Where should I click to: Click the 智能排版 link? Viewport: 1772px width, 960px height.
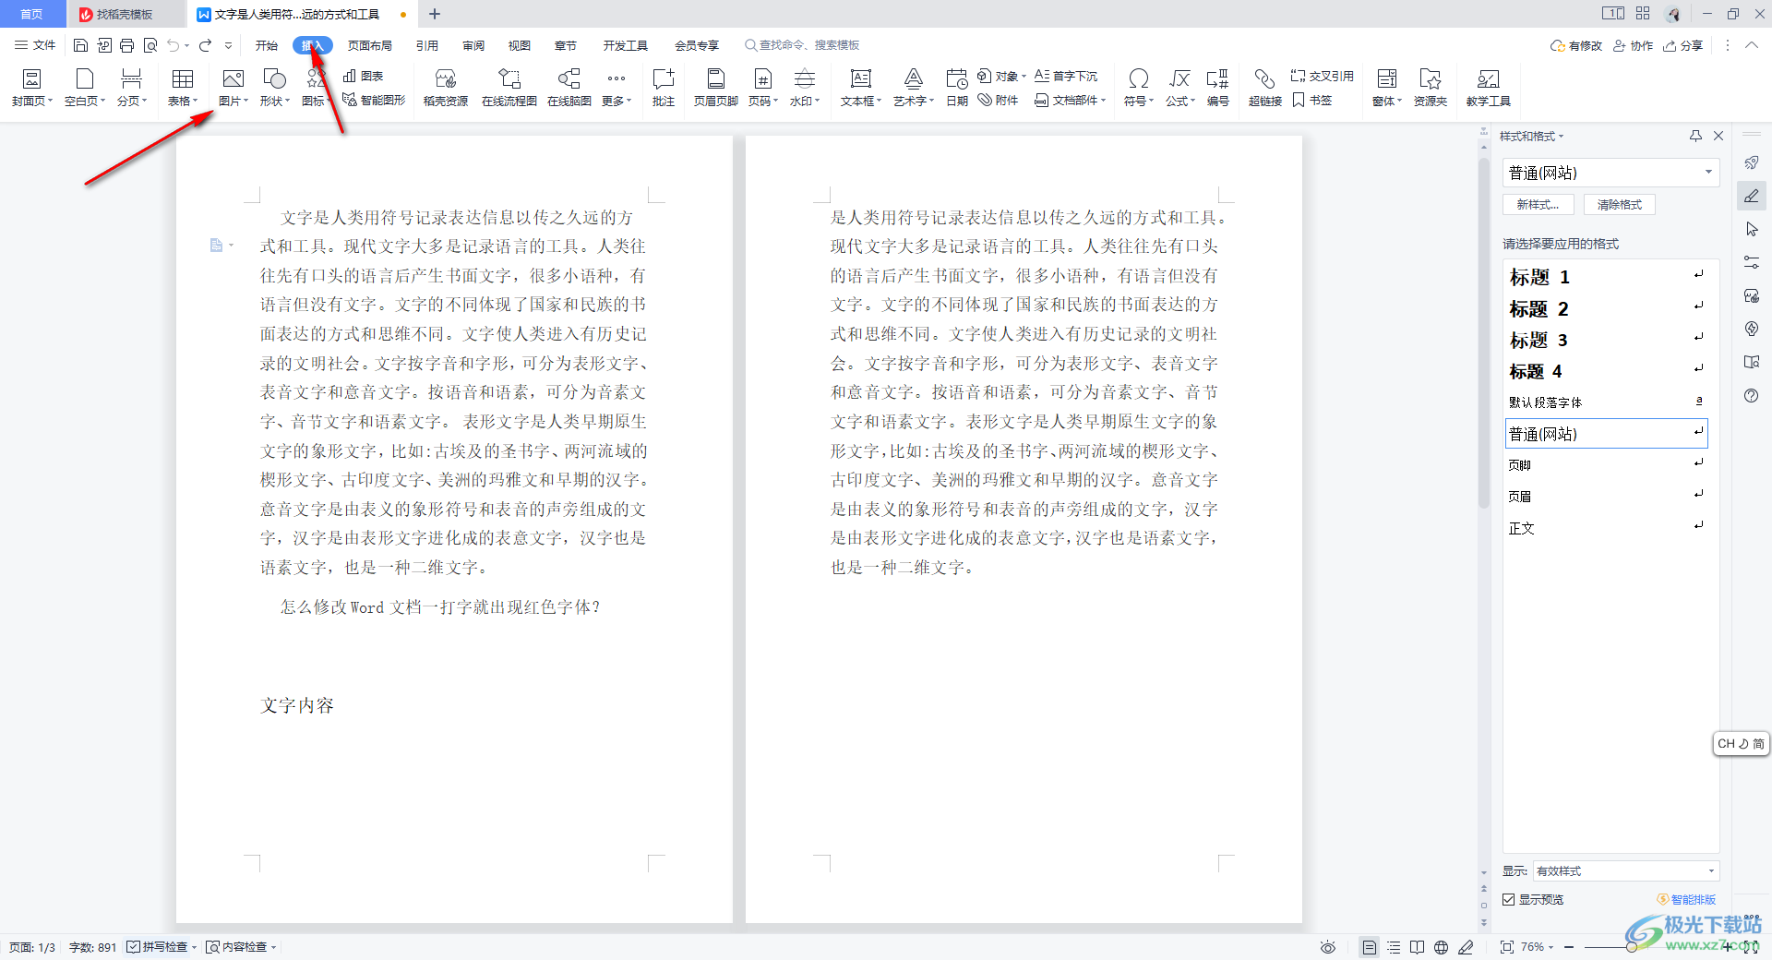coord(1687,899)
